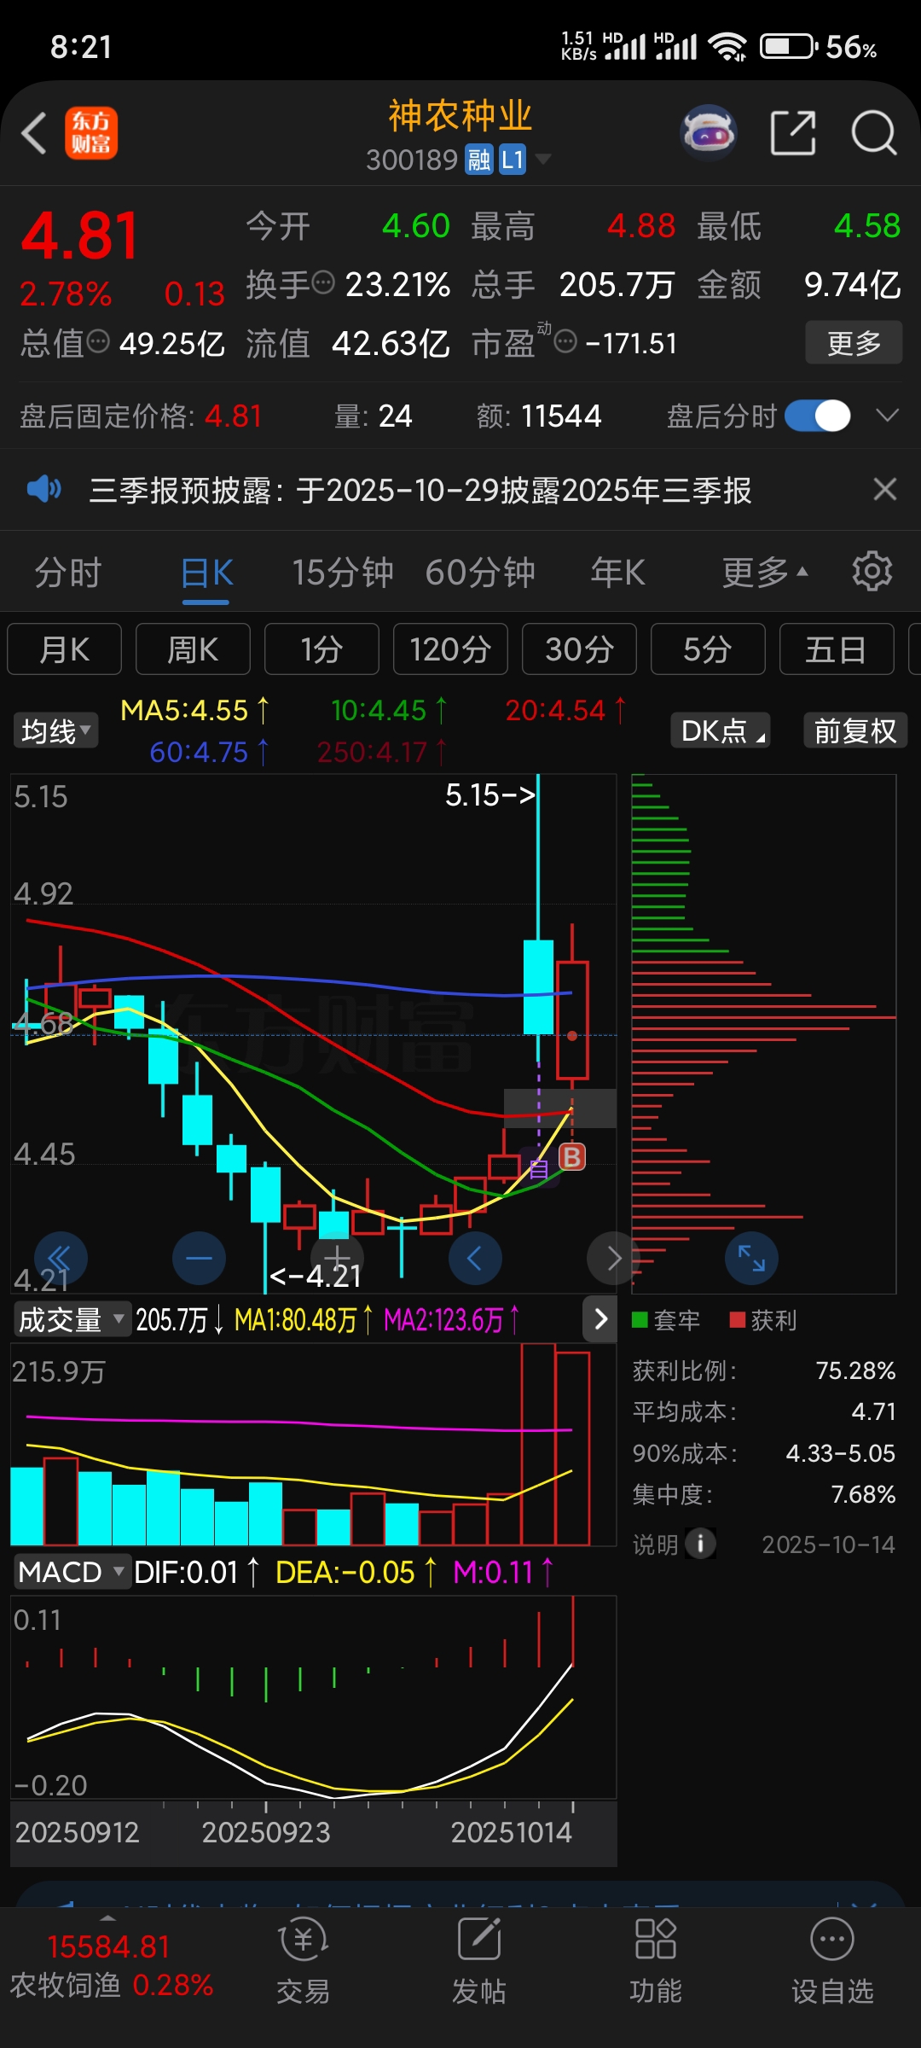Choose the 五日 period option
Viewport: 921px width, 2048px height.
click(x=837, y=649)
